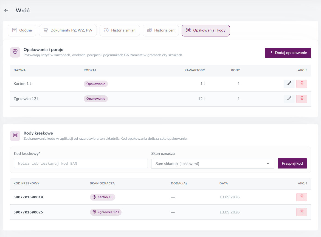Edit the Karton 1 l packaging
This screenshot has width=321, height=237.
[289, 84]
